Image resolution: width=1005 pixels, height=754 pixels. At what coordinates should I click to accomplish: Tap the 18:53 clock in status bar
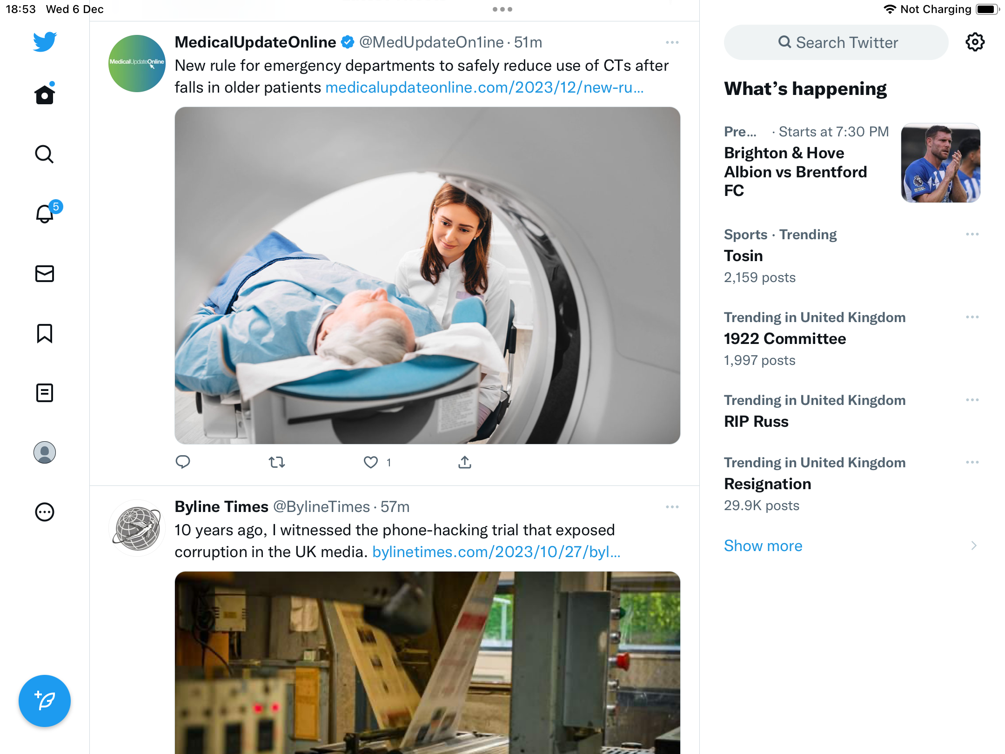[21, 9]
